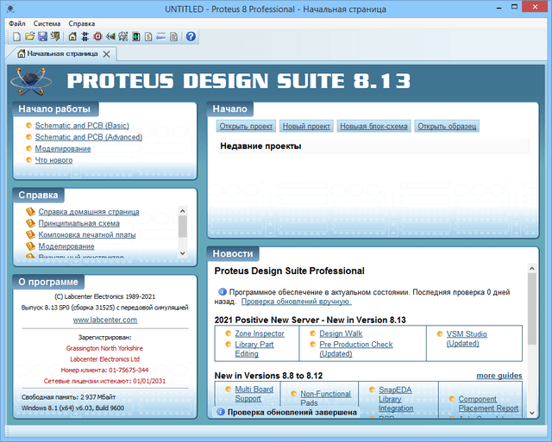Select the Начальная страница tab
Screen dimensions: 552x442
62,53
